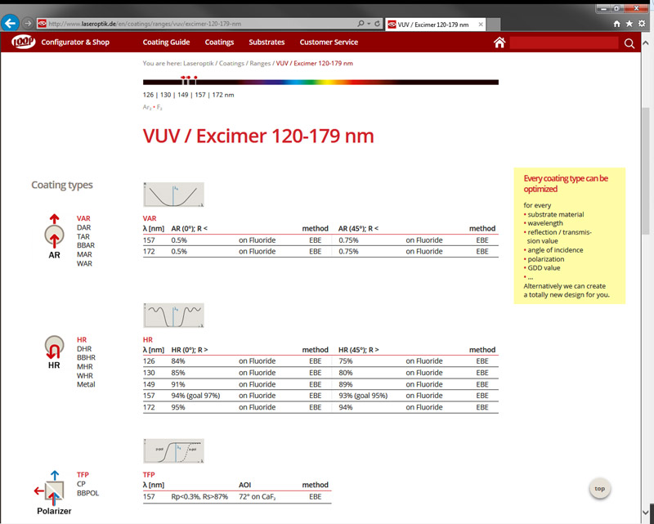The image size is (654, 524).
Task: Select the TFP coating type link in list
Action: coord(83,475)
